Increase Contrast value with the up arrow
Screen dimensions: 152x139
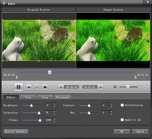(x=111, y=104)
